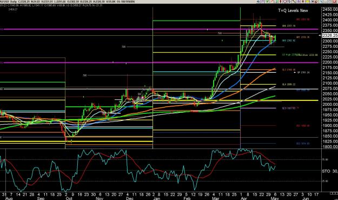
Task: Click the green arrow toolbar icon
Action: pyautogui.click(x=267, y=1)
